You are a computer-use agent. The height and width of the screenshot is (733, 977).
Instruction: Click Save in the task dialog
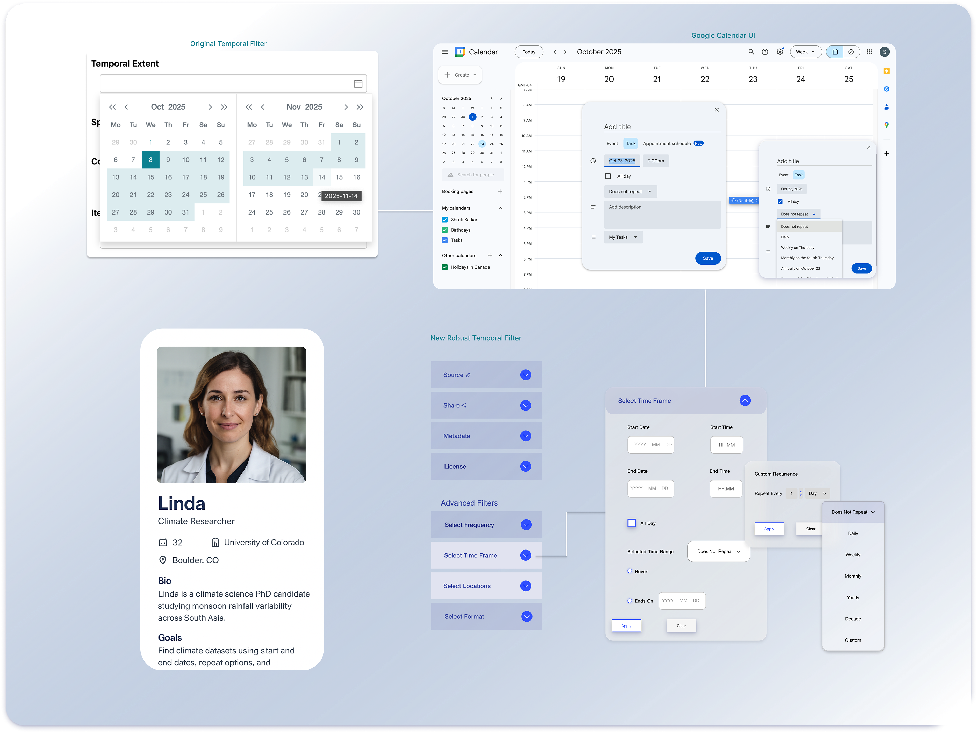click(x=708, y=258)
